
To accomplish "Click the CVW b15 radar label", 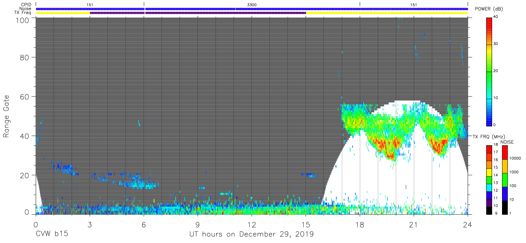I will tap(52, 234).
